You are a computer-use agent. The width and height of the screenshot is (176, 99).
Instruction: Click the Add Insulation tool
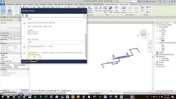click(123, 10)
